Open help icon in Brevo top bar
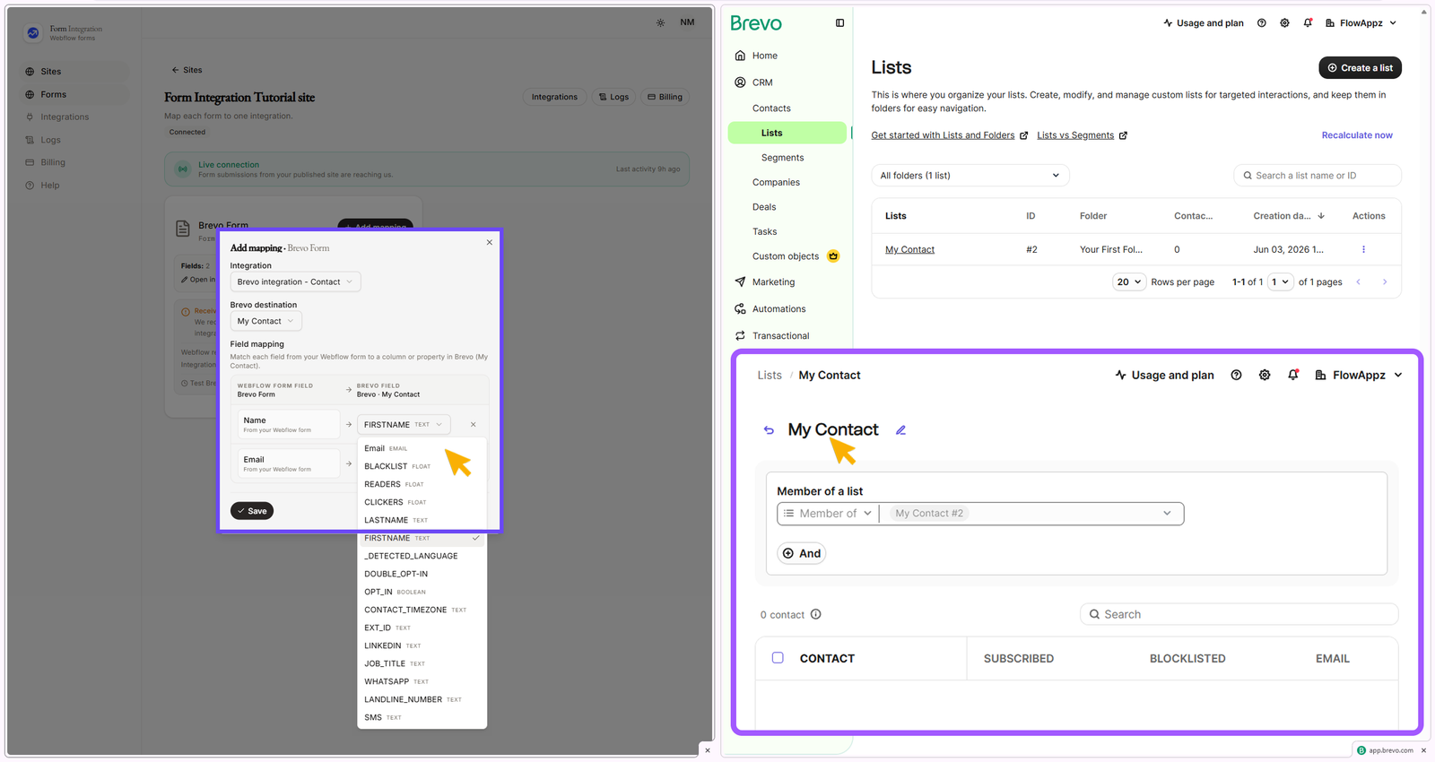1435x762 pixels. pyautogui.click(x=1262, y=23)
